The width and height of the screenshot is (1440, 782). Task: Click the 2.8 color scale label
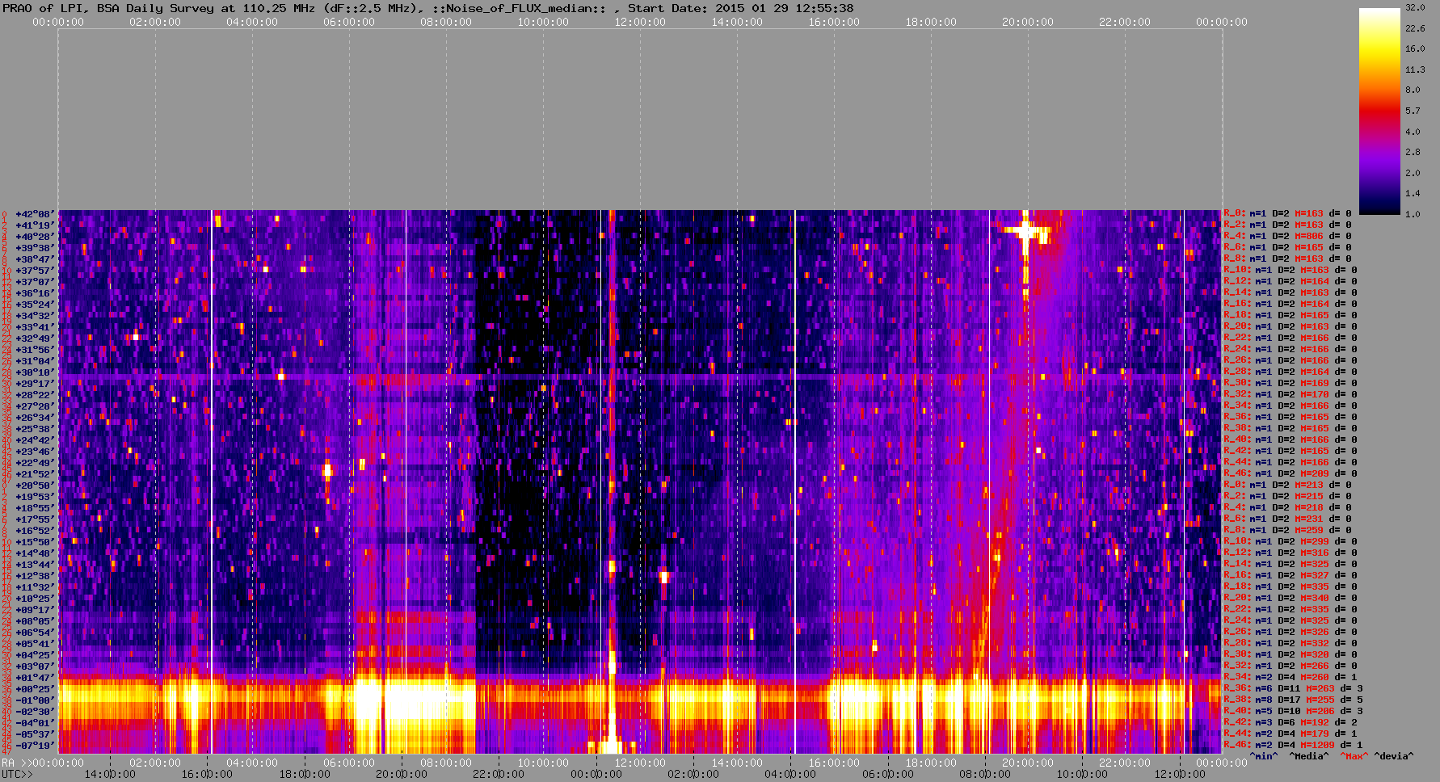coord(1413,152)
